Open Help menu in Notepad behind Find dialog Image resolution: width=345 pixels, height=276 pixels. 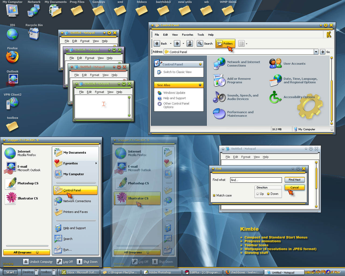click(266, 157)
